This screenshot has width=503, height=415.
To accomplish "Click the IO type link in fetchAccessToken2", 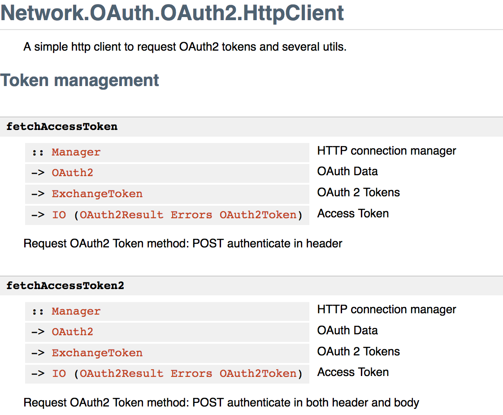I will pyautogui.click(x=59, y=374).
